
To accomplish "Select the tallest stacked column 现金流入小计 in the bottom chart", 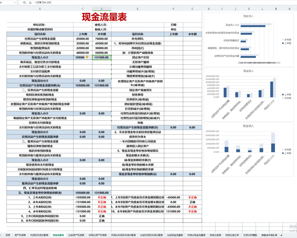I will click(273, 142).
